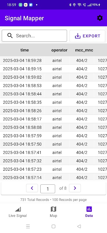Select the 18:58:08 record row

click(53, 127)
